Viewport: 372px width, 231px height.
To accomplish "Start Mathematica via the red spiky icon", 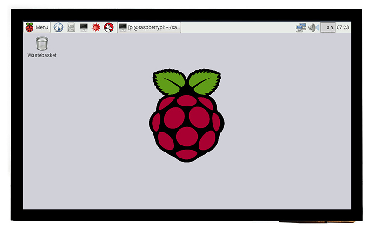I will point(96,27).
